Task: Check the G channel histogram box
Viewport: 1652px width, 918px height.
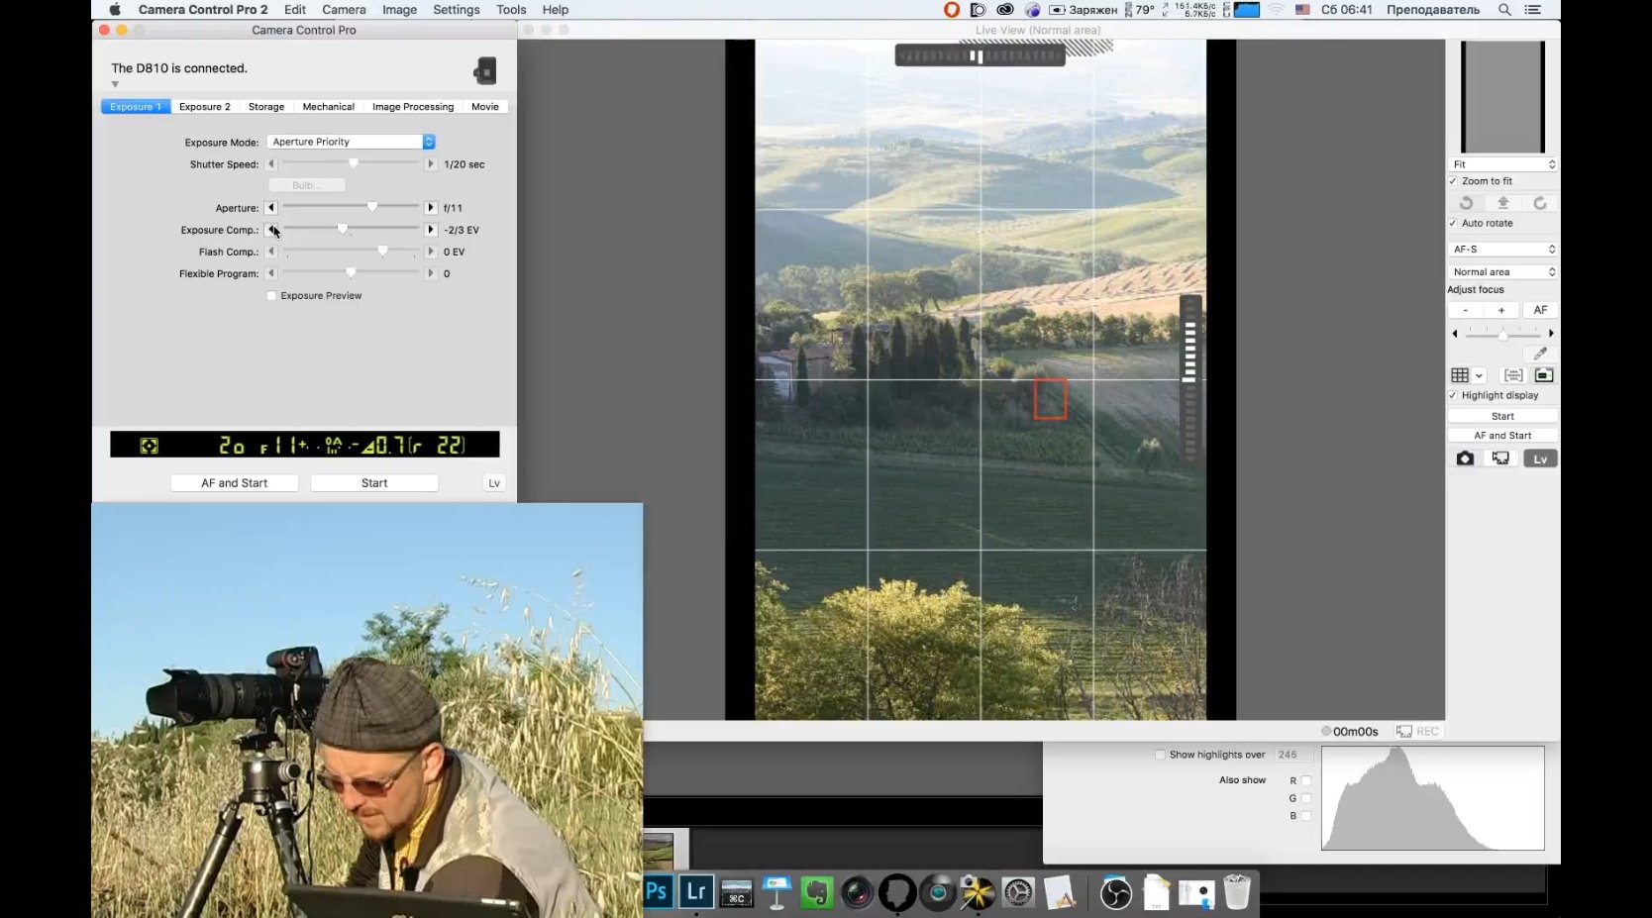Action: tap(1306, 798)
